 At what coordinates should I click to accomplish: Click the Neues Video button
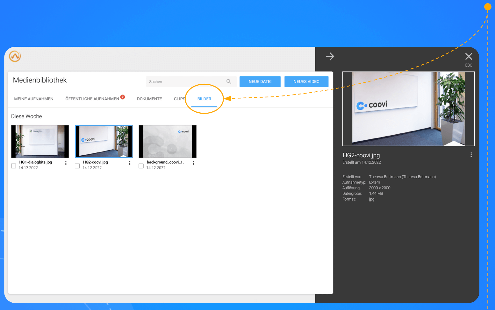pyautogui.click(x=306, y=81)
